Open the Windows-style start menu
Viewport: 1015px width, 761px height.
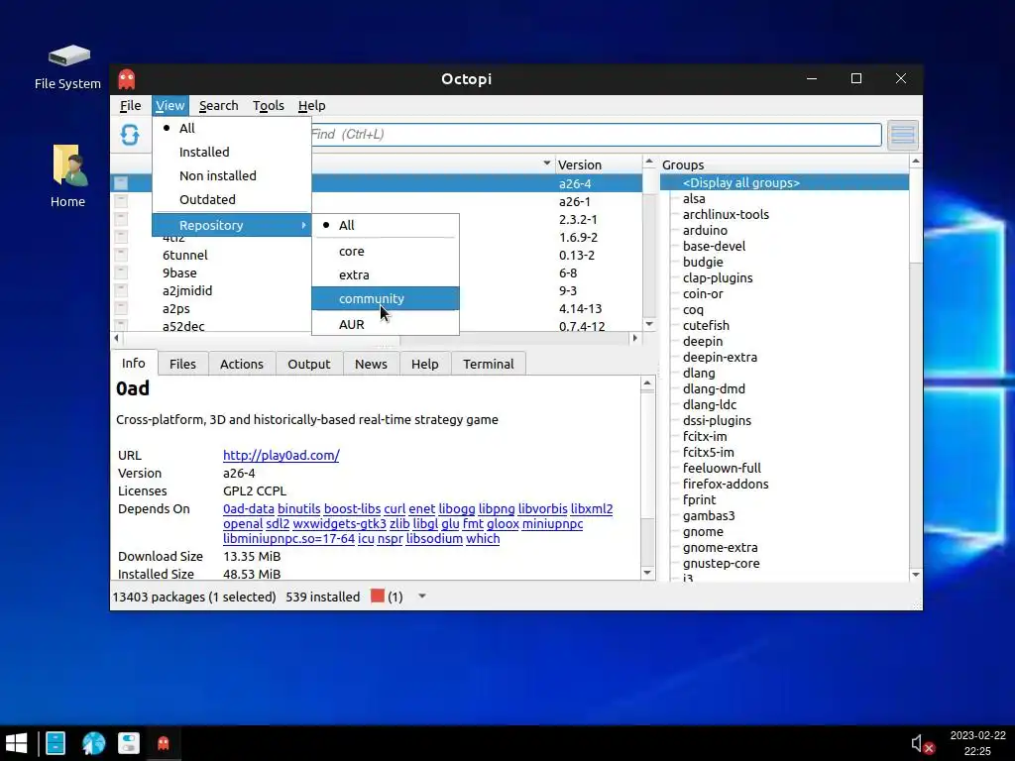(x=16, y=743)
